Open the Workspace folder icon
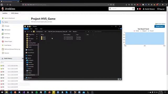The width and height of the screenshot is (168, 94). pyautogui.click(x=3, y=30)
